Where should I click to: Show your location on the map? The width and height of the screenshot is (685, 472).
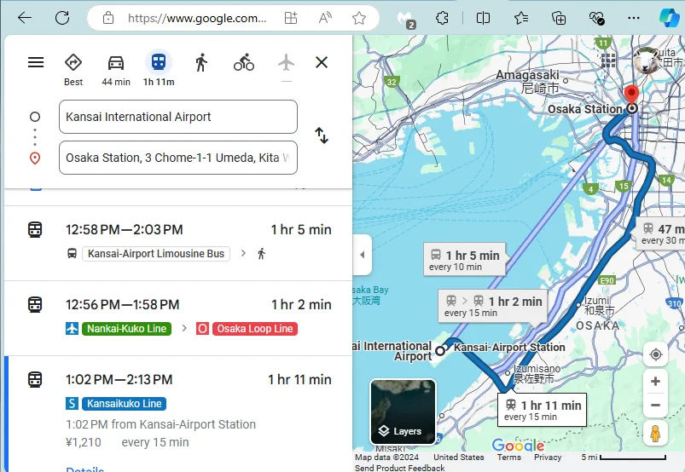pos(655,354)
